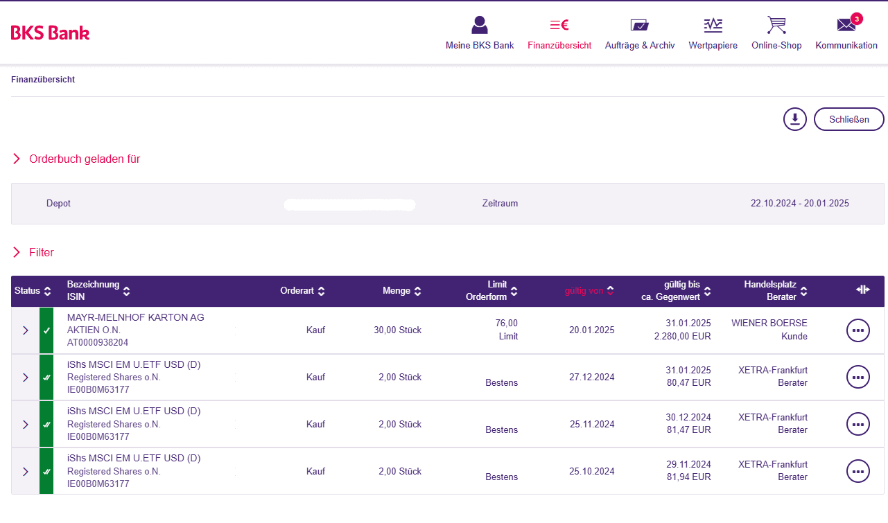Screen dimensions: 888x523
Task: Open more options for 25.10.2024 order
Action: click(x=858, y=472)
